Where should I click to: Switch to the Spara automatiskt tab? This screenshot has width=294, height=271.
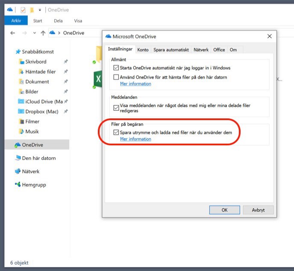point(171,50)
